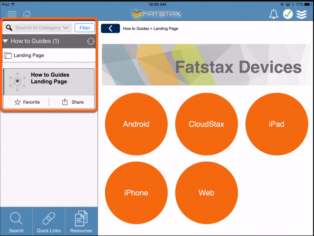Open the hamburger menu icon
Viewport: 314px width, 236px height.
11,14
